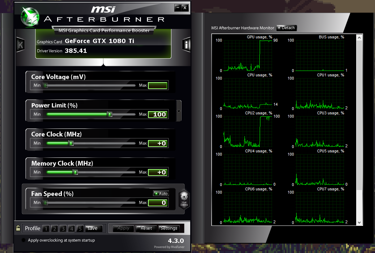Click the Core Clock slider handle
The image size is (375, 253).
point(71,143)
